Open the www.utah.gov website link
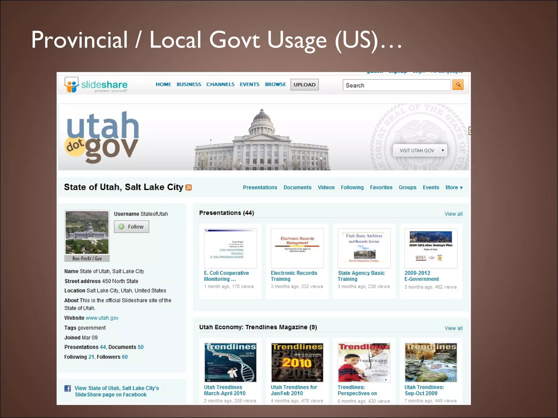 pyautogui.click(x=102, y=318)
